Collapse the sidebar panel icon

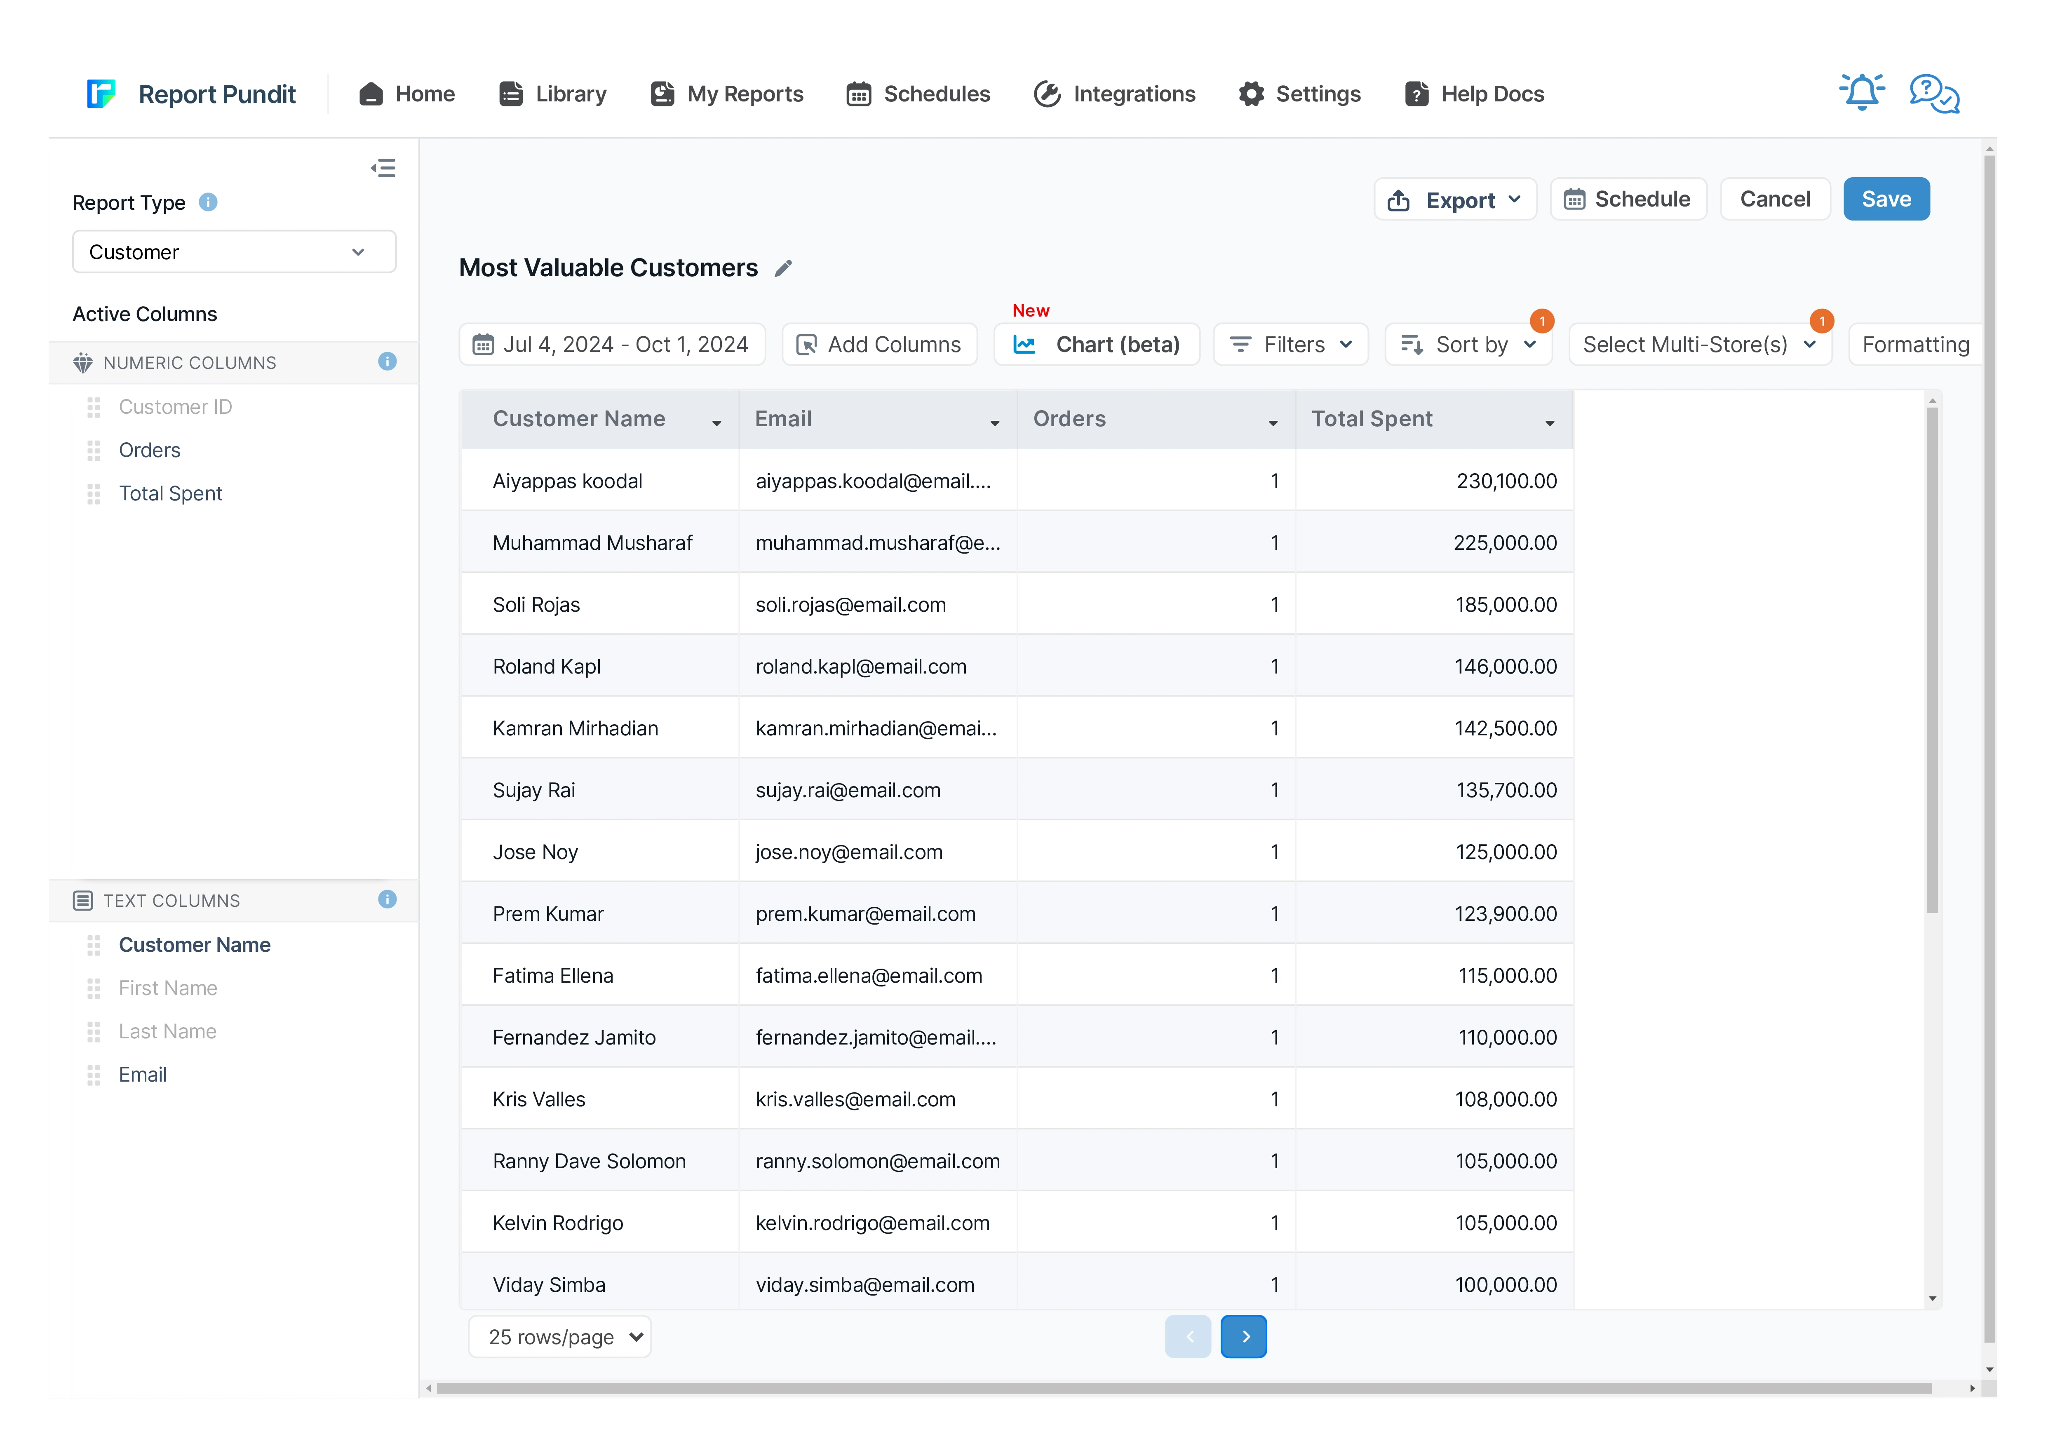[383, 169]
